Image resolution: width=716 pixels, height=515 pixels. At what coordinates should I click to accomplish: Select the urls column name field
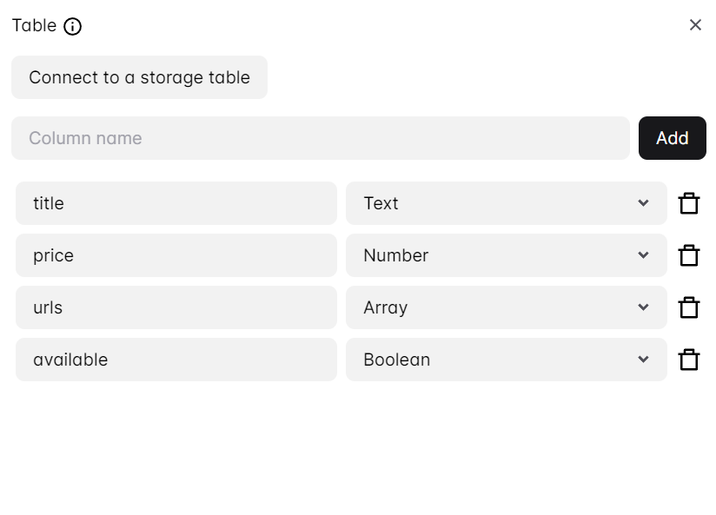coord(176,307)
